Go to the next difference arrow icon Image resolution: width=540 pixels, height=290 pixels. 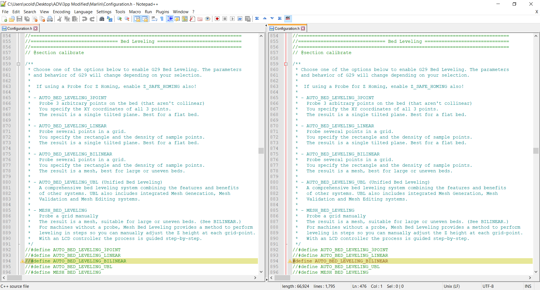(272, 19)
